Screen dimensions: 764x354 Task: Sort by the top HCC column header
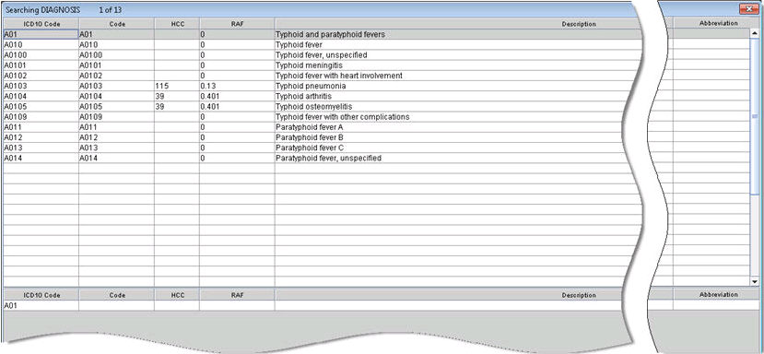(x=177, y=23)
